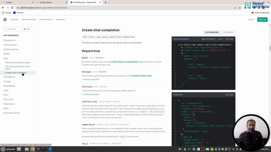Click the Log in link
Viewport: 271px width, 152px height.
[x=251, y=19]
